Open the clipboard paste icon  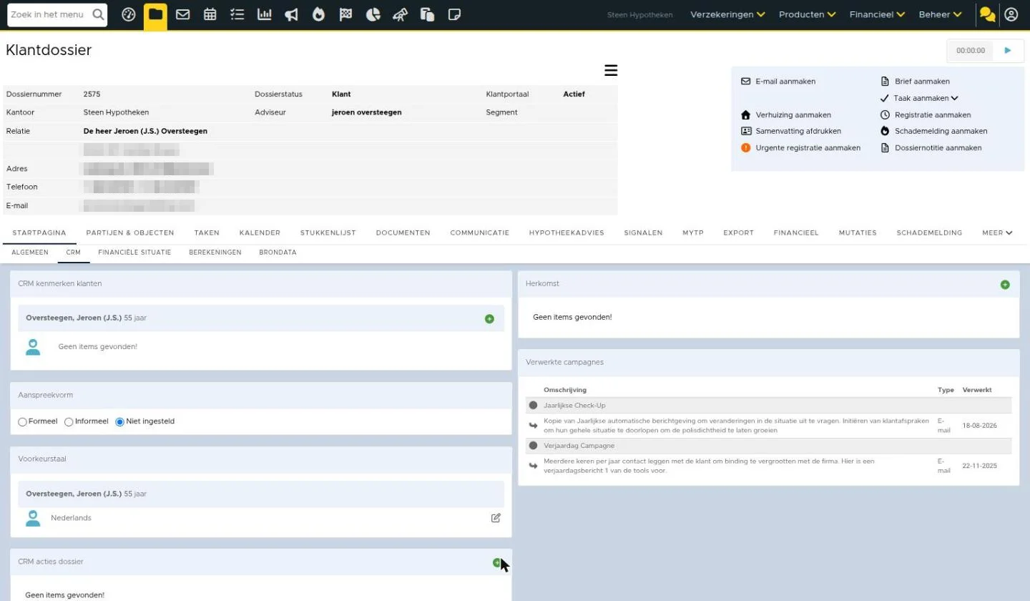(x=427, y=14)
